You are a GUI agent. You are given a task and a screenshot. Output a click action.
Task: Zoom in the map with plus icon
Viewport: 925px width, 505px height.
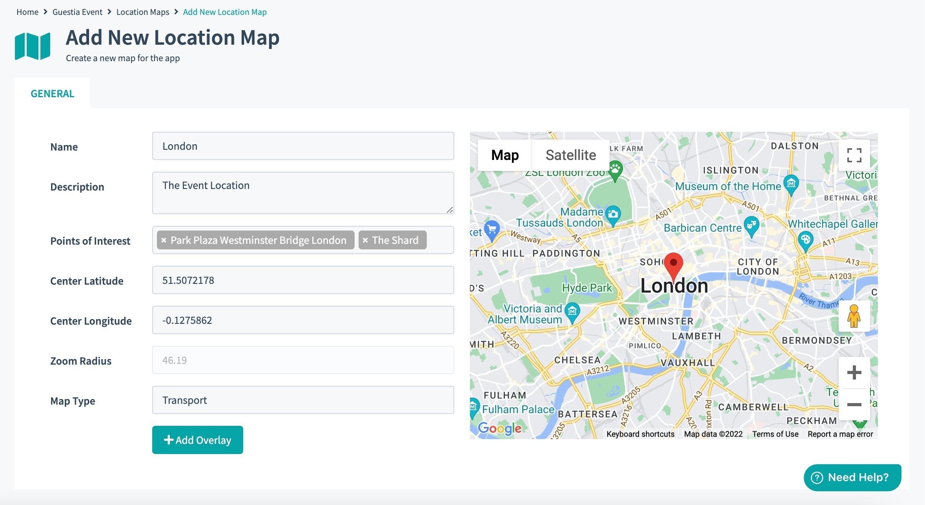[x=854, y=372]
